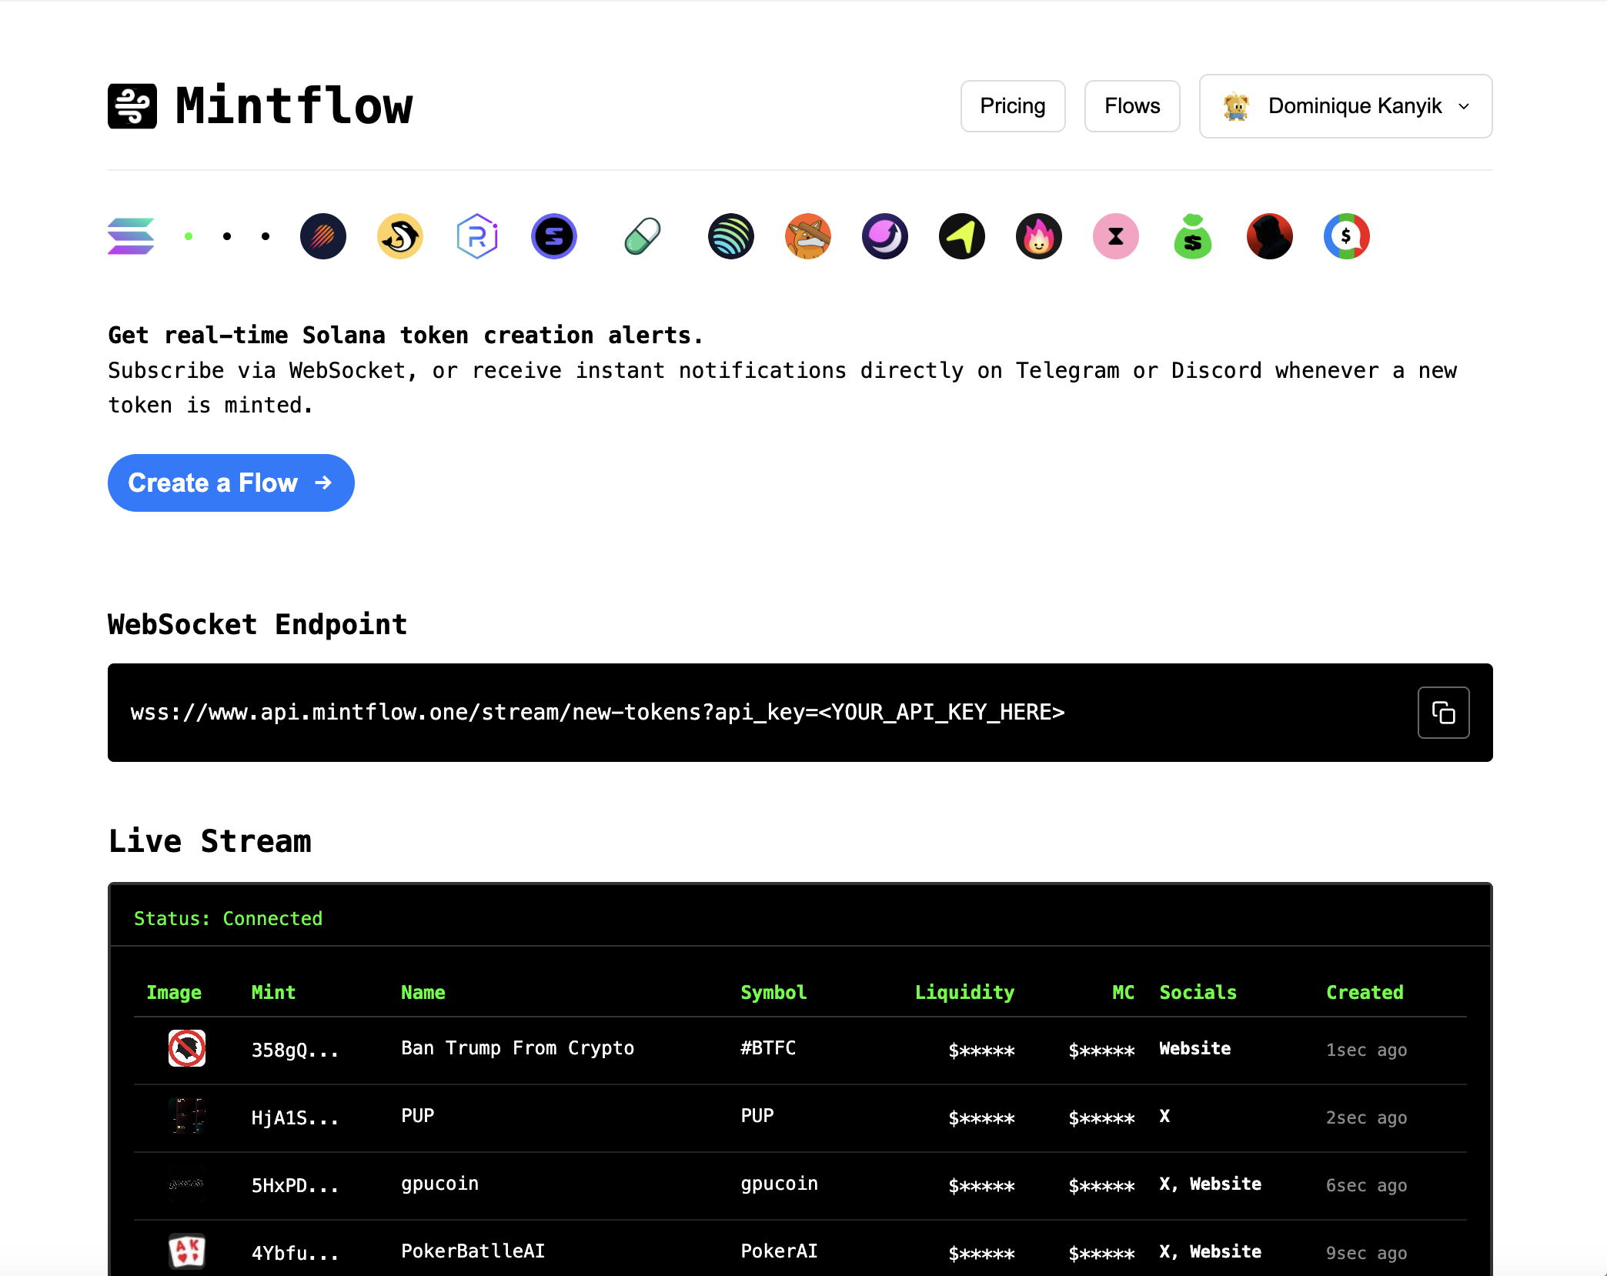Click the Solana logo icon
Screen dimensions: 1607x1276
(x=131, y=236)
